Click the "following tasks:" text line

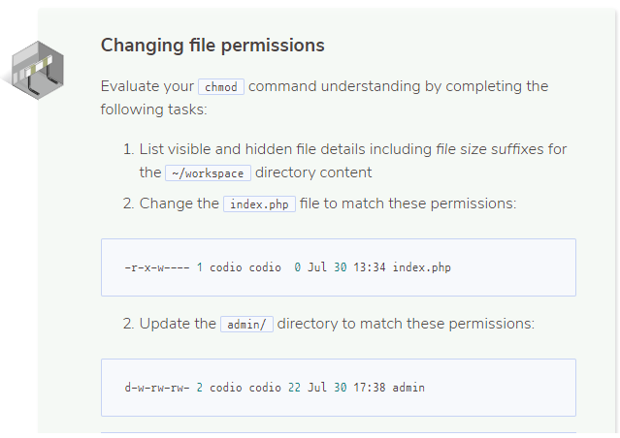pyautogui.click(x=154, y=109)
